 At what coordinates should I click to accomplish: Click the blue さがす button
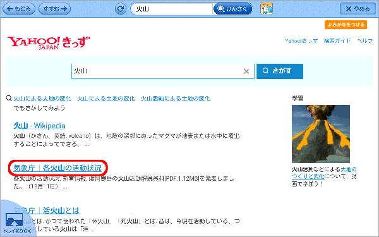pyautogui.click(x=280, y=71)
